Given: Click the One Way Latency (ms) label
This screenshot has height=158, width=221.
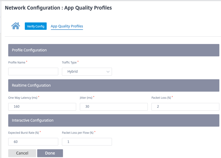Looking at the screenshot, I should pos(23,98).
